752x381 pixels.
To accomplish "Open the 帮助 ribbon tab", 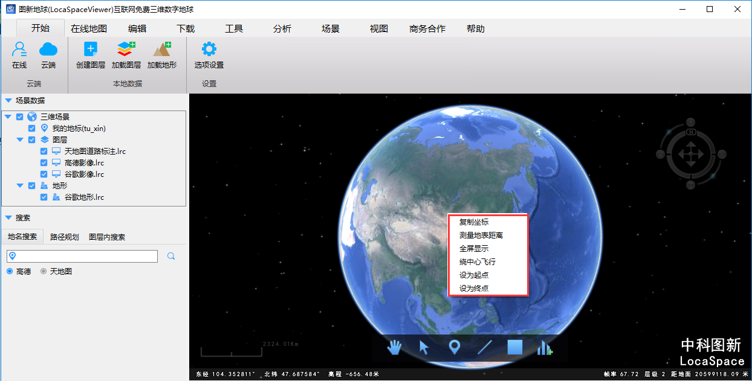I will click(476, 28).
